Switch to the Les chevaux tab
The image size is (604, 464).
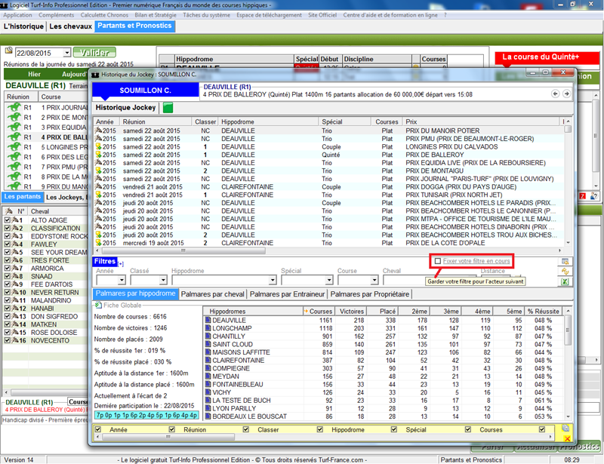pos(70,26)
